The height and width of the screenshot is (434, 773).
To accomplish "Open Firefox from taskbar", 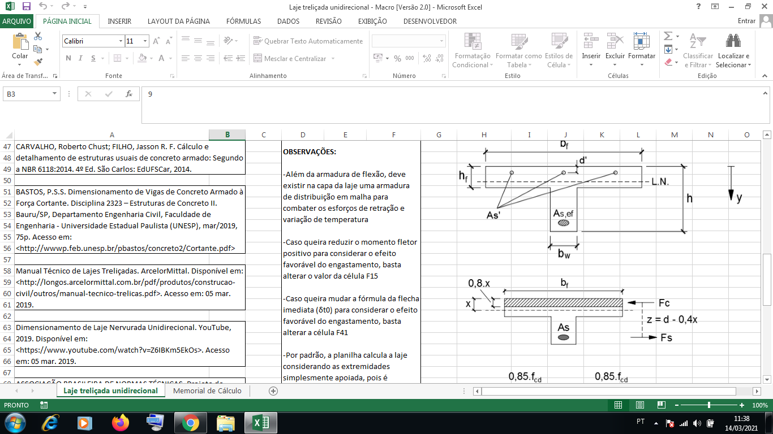I will [120, 423].
